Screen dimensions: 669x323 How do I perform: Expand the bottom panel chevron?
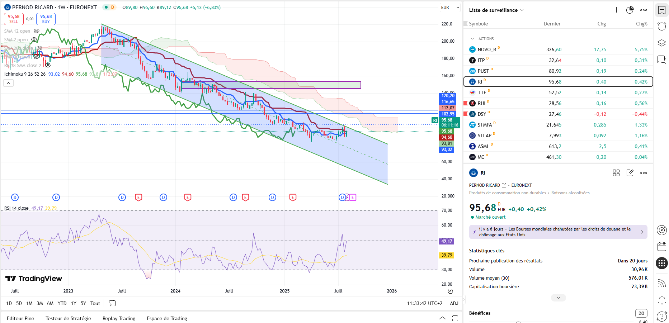tap(443, 318)
